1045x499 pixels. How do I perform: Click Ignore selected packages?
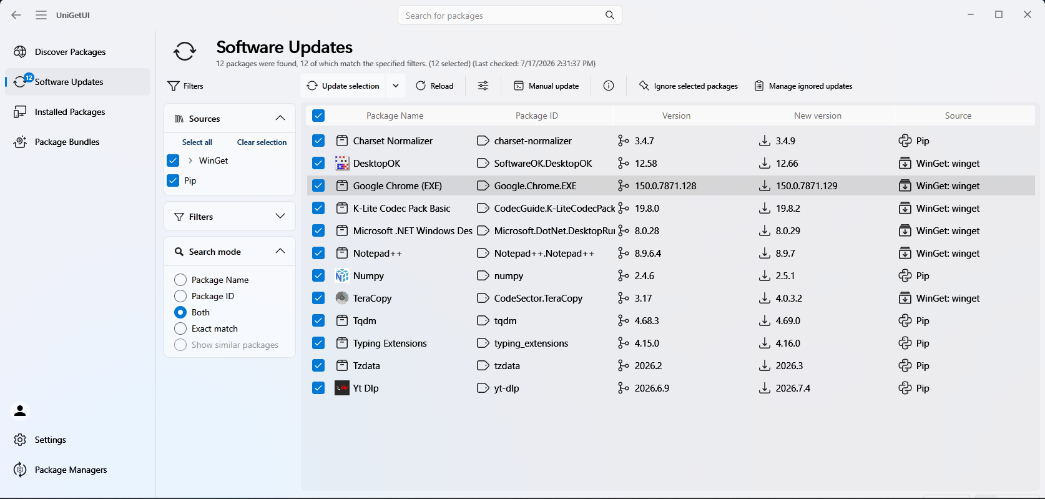pos(689,86)
